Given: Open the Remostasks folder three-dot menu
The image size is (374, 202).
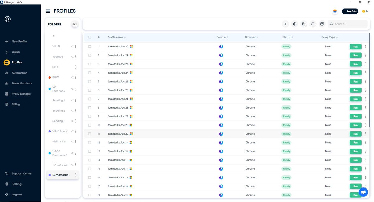Looking at the screenshot, I should tap(76, 175).
